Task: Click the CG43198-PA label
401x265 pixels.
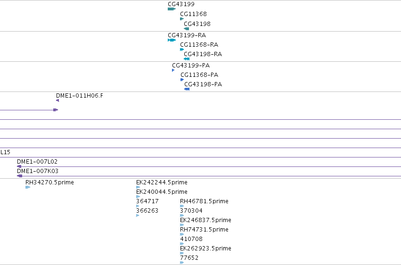Action: (x=203, y=84)
